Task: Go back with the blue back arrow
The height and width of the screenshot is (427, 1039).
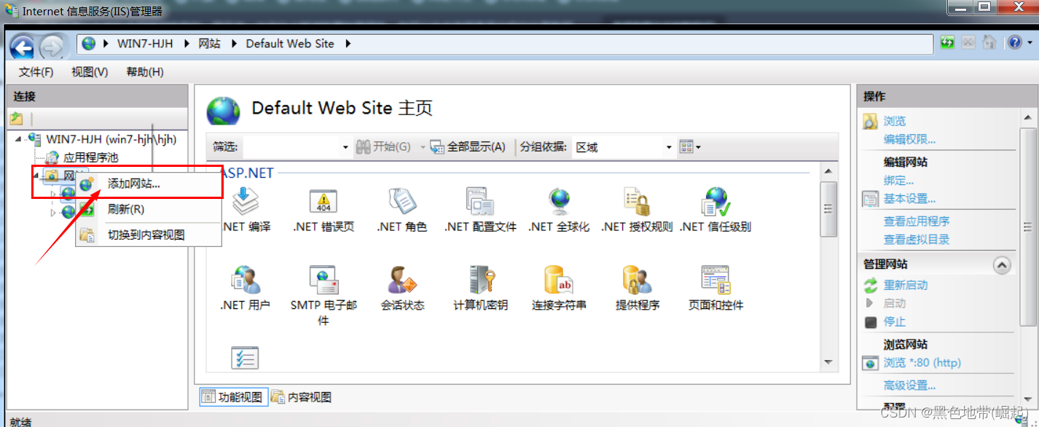Action: (x=22, y=47)
